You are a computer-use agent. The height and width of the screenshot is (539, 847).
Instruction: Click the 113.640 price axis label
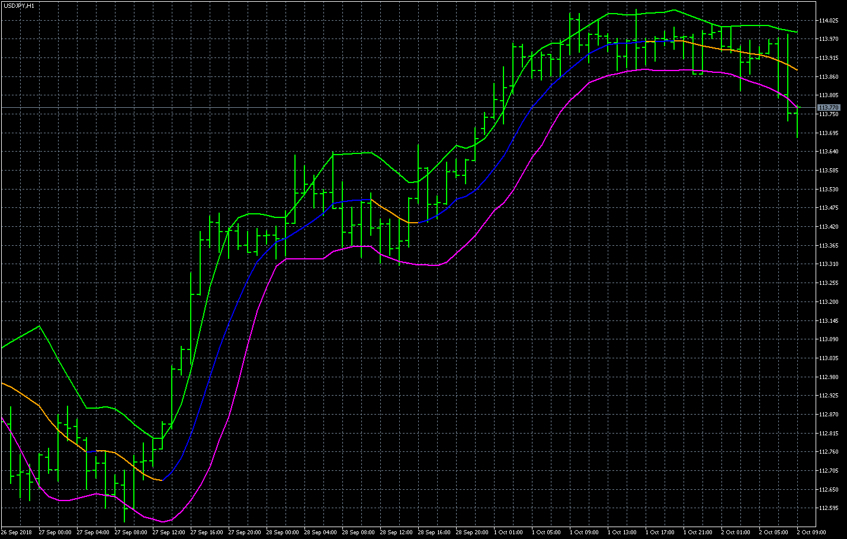click(829, 152)
